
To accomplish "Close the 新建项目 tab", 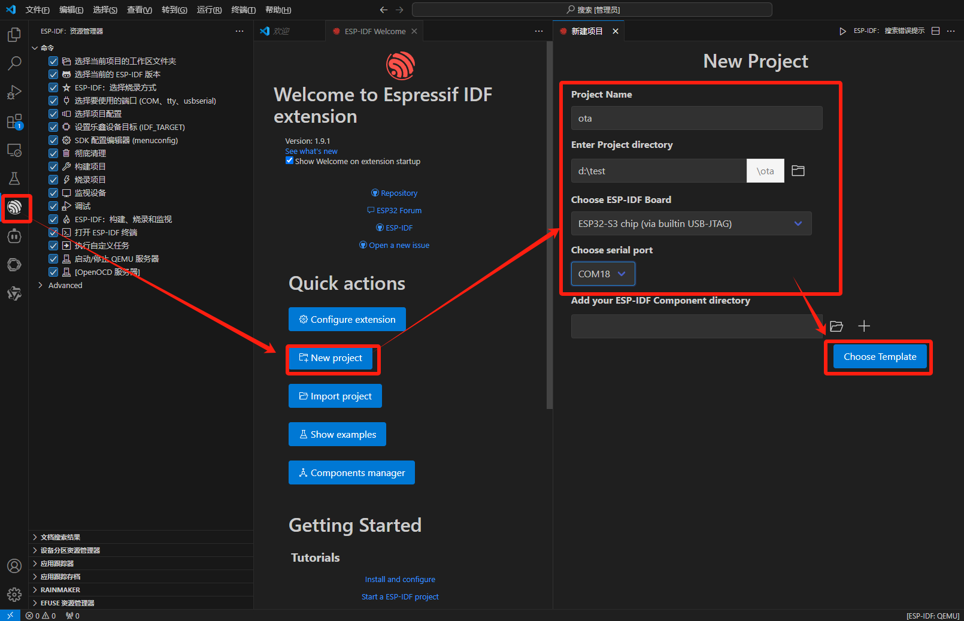I will tap(616, 31).
